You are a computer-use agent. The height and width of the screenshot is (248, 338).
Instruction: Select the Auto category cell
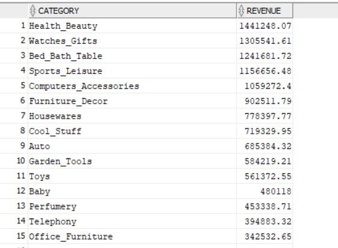tap(132, 146)
